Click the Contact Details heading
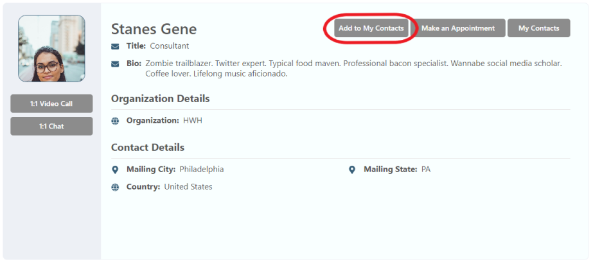The image size is (593, 264). [148, 148]
